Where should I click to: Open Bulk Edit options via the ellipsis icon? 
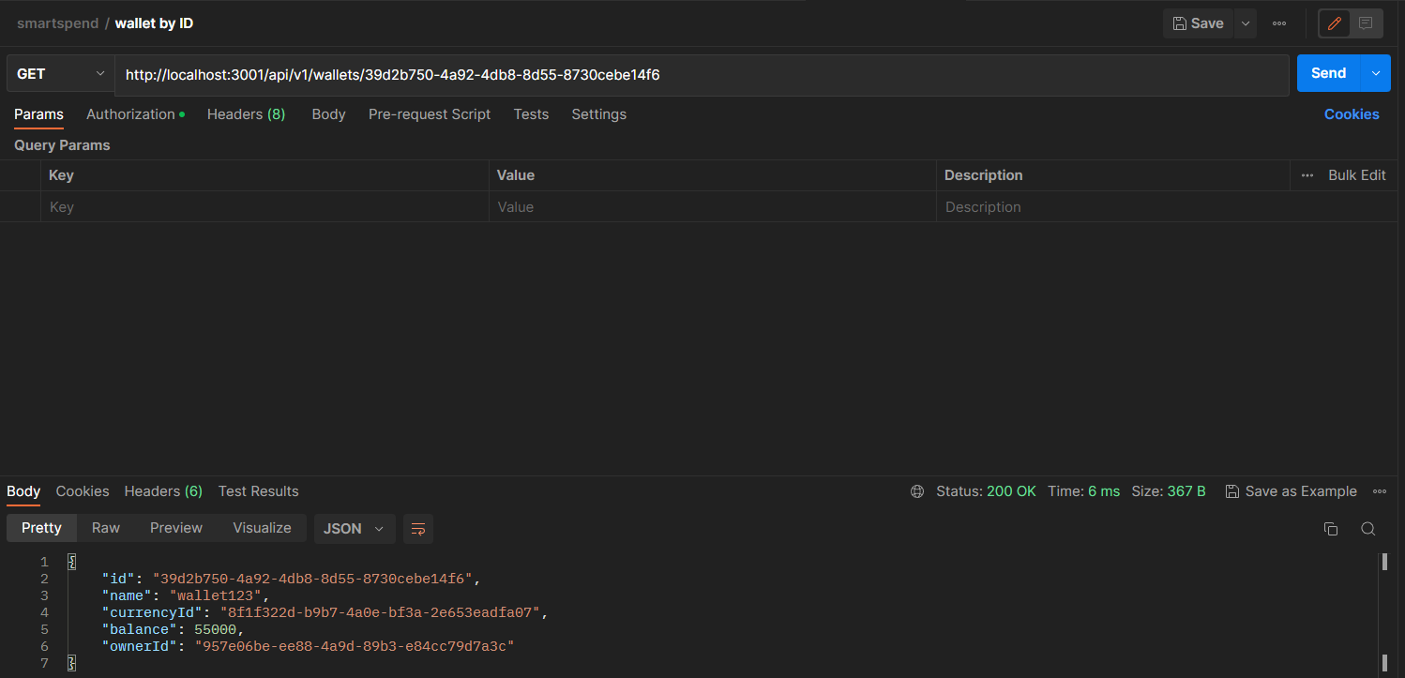pyautogui.click(x=1307, y=174)
